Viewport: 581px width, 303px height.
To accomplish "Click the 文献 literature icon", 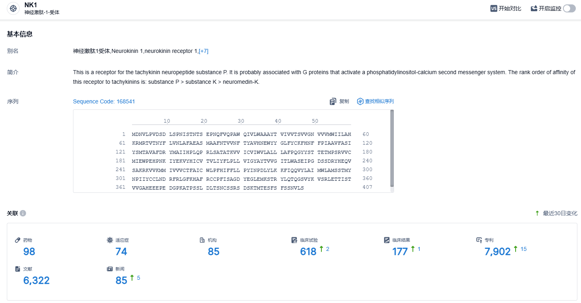I will [x=18, y=269].
